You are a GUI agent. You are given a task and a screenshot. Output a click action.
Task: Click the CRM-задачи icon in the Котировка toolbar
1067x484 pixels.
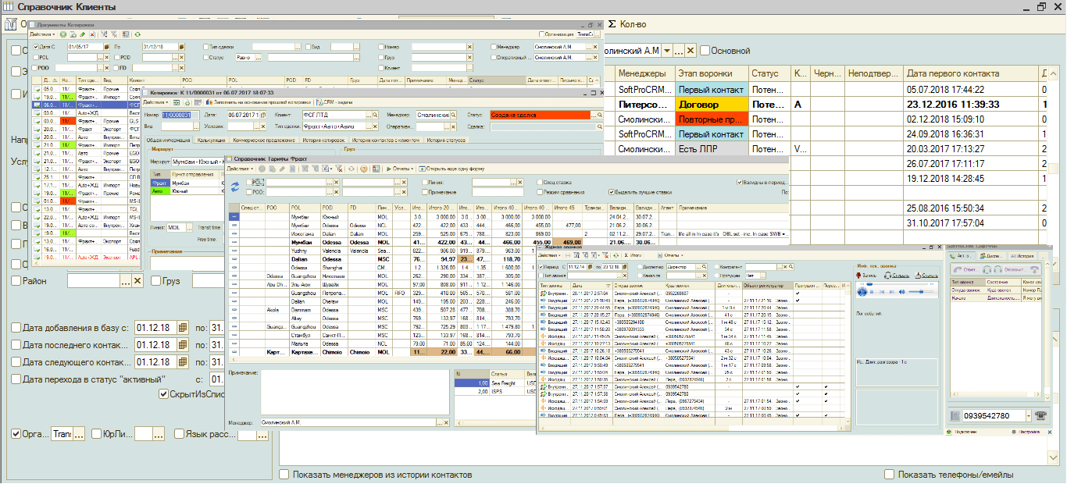(319, 102)
